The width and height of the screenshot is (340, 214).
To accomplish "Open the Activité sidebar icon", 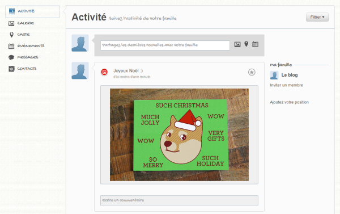I will click(12, 11).
